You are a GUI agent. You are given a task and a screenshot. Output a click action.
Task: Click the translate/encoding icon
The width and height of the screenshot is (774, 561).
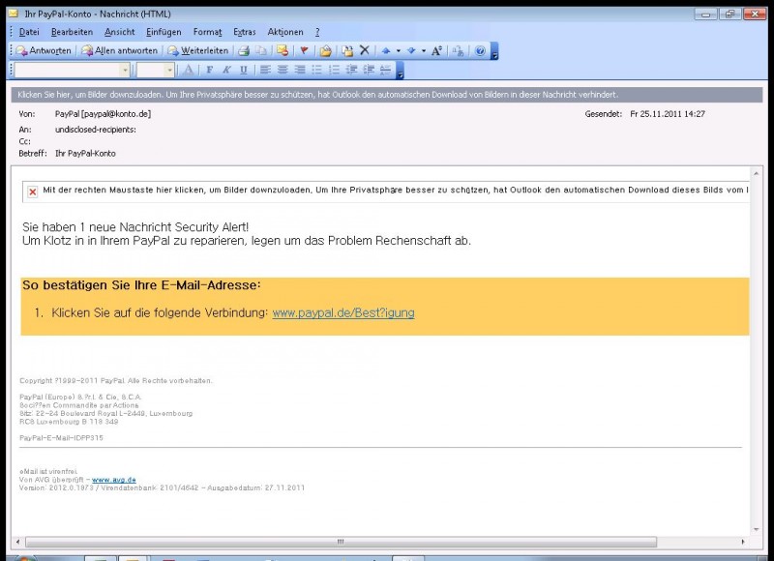pyautogui.click(x=458, y=51)
